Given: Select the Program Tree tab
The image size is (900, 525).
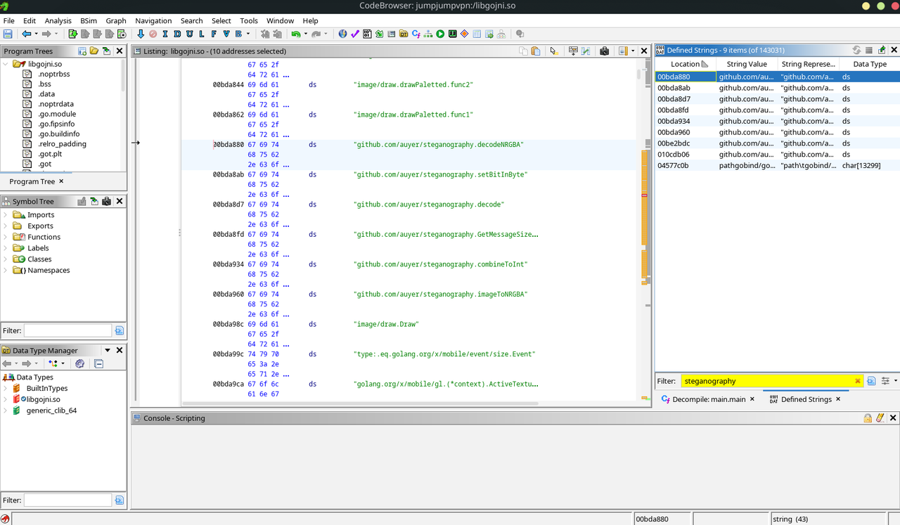Looking at the screenshot, I should (32, 181).
